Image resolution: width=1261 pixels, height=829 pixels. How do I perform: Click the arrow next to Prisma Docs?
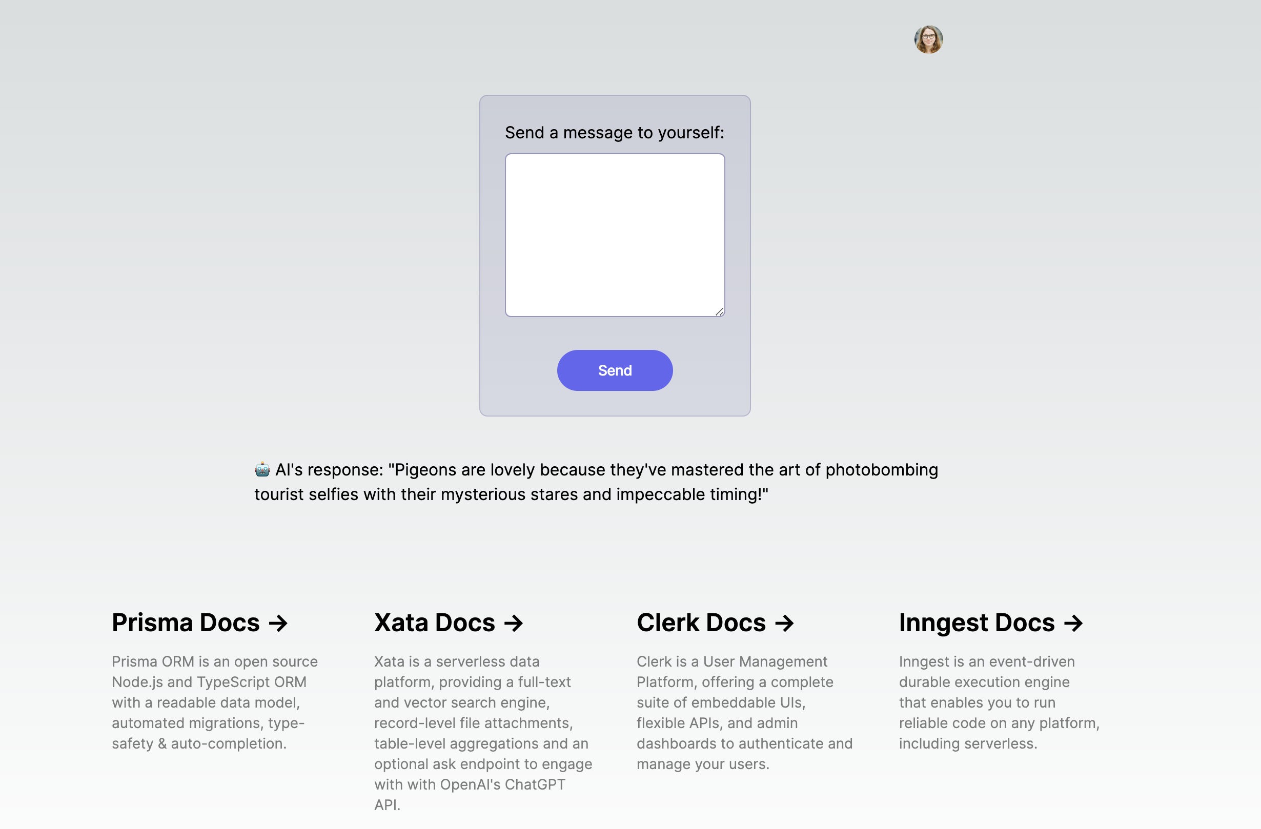(278, 623)
